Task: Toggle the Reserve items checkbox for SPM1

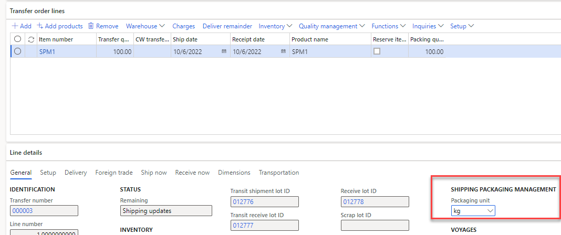Action: (377, 51)
